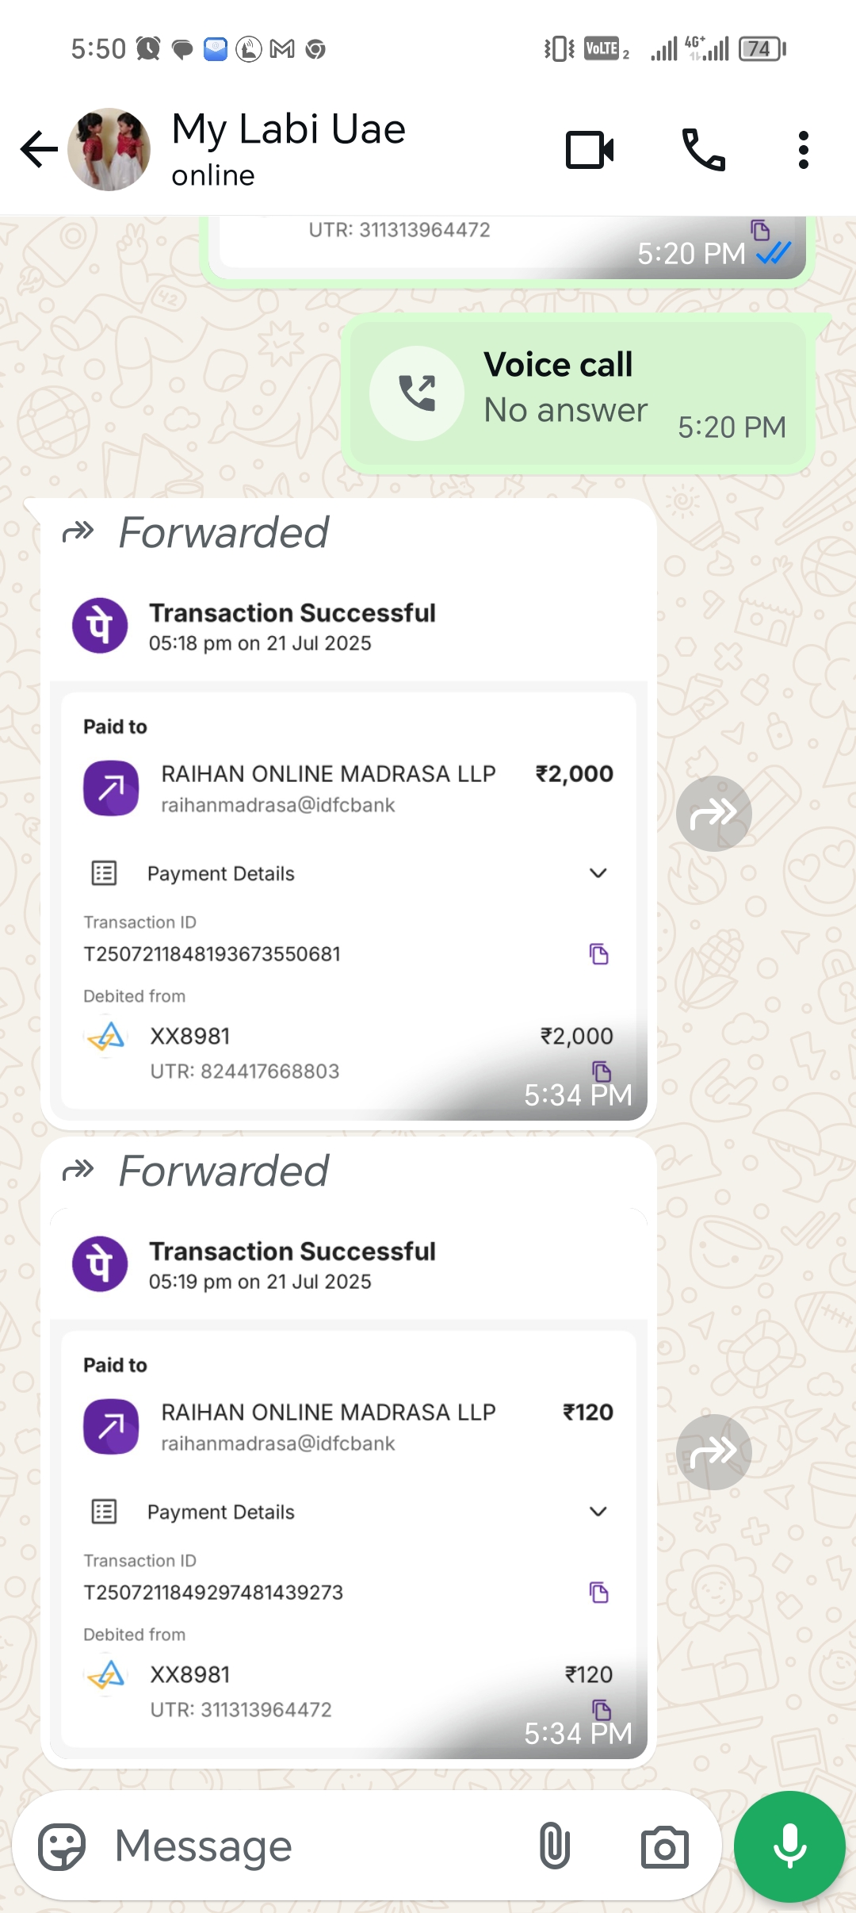
Task: Open the attachment paperclip menu
Action: pyautogui.click(x=554, y=1846)
